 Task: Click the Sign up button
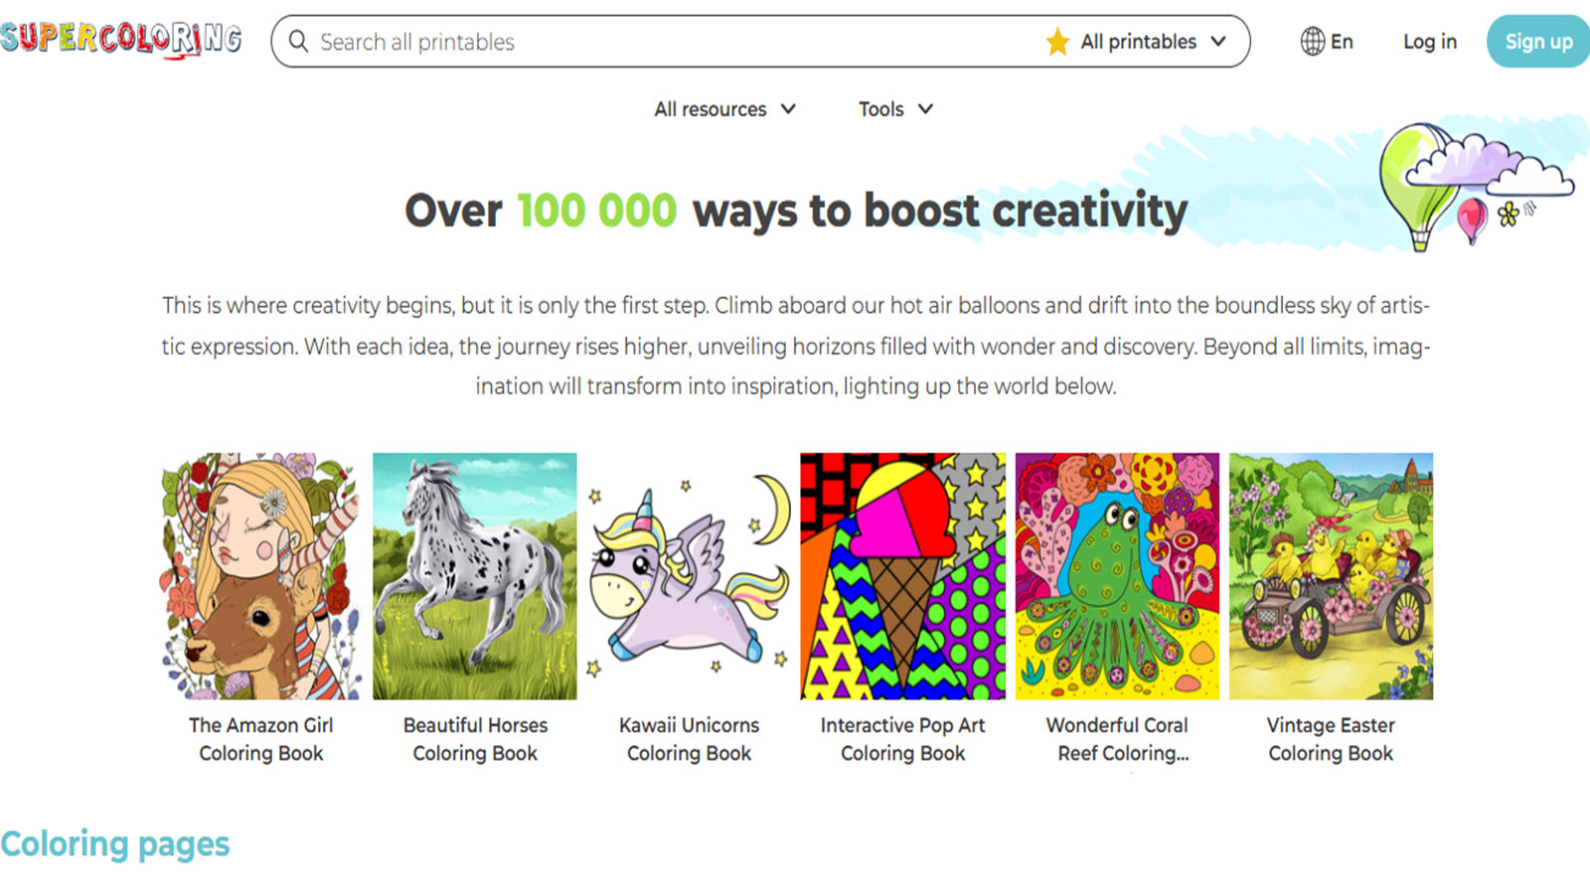tap(1538, 42)
